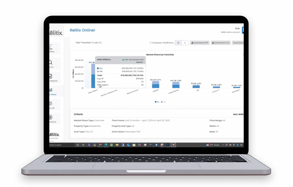293x187 pixels.
Task: Click the Relitix logo at sidebar bottom
Action: (x=54, y=134)
